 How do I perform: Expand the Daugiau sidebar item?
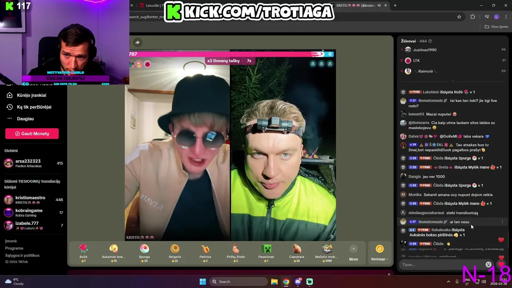(25, 118)
